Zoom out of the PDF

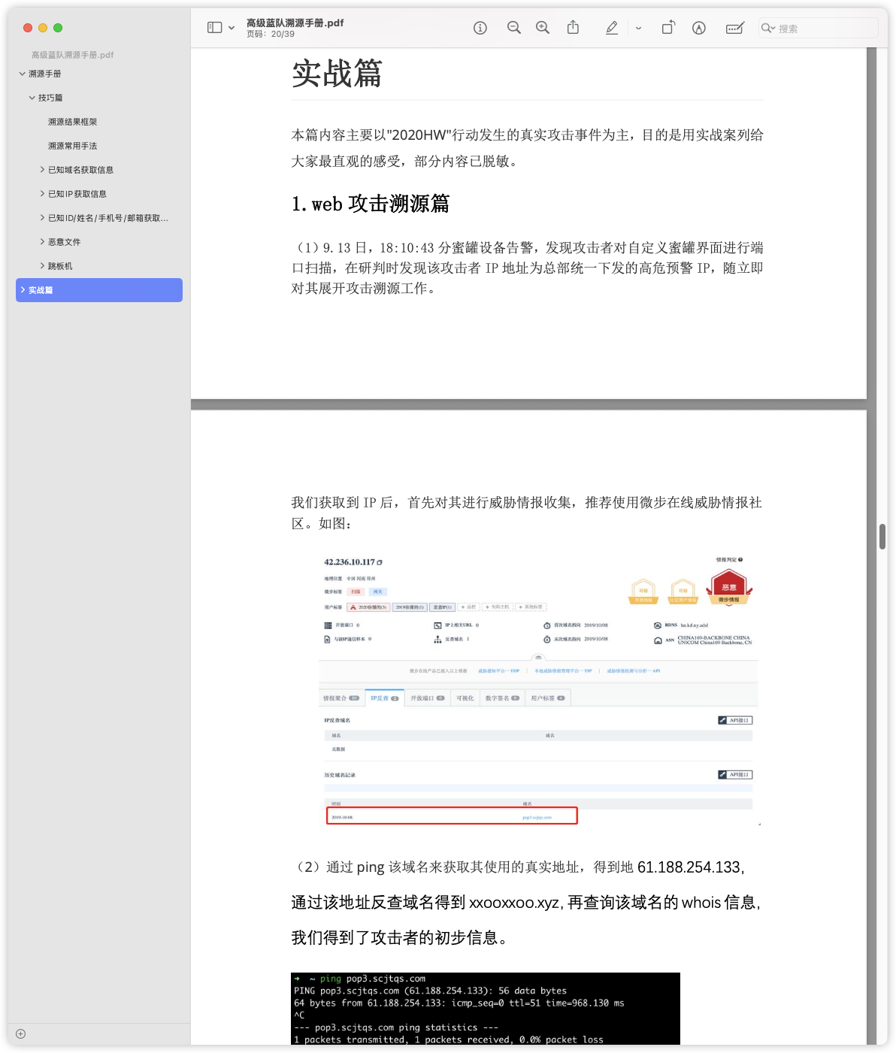514,27
